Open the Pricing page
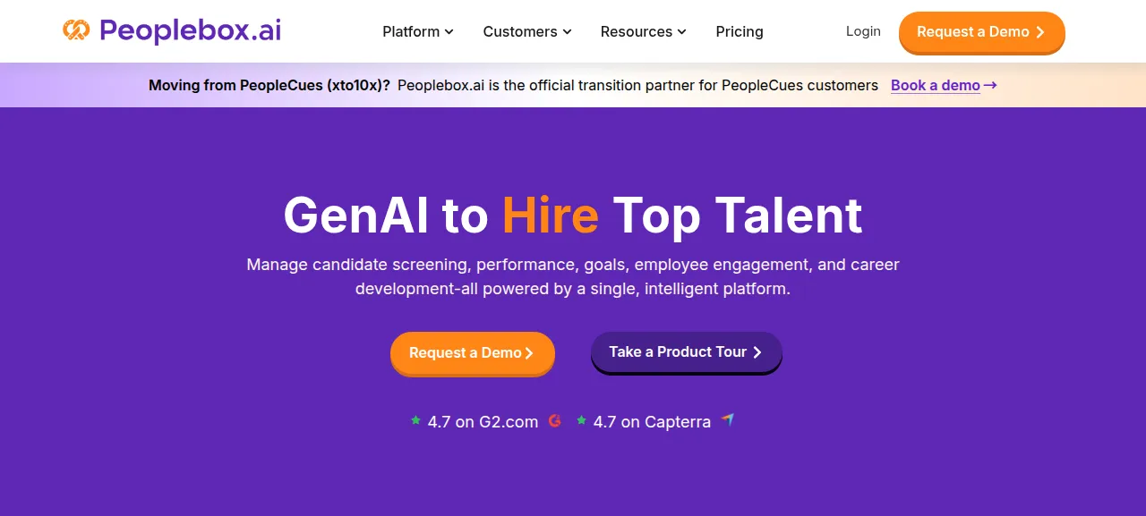 740,31
